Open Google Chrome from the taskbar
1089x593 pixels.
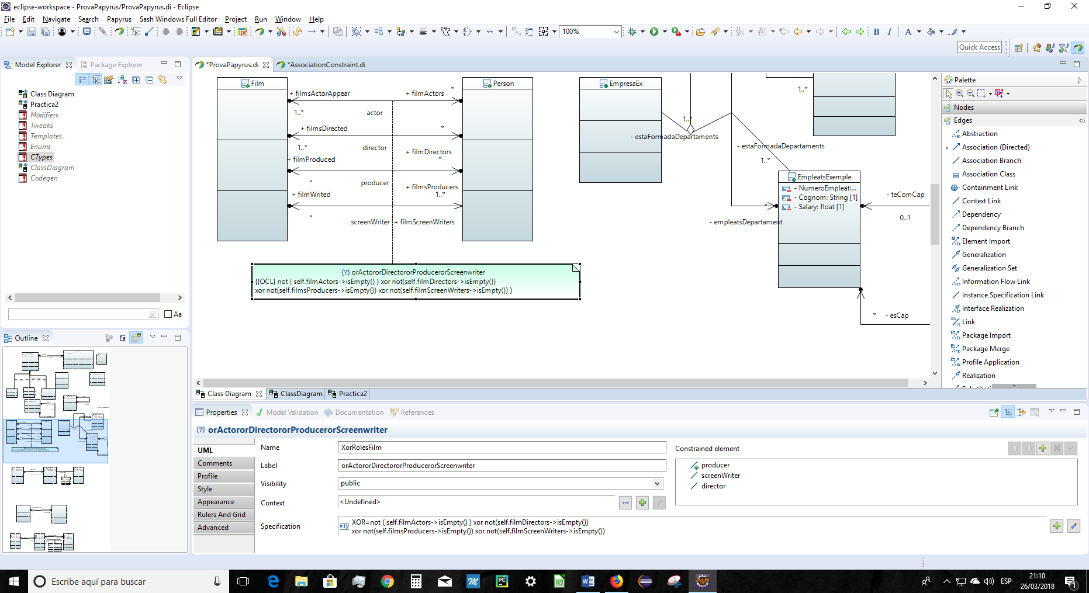(387, 581)
